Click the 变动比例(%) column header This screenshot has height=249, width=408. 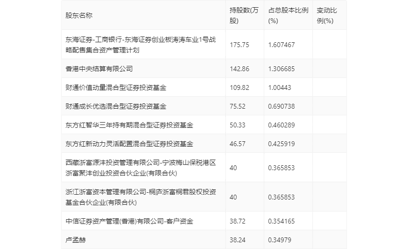point(327,15)
